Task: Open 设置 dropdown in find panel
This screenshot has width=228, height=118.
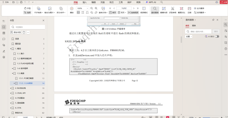Action: (x=189, y=36)
